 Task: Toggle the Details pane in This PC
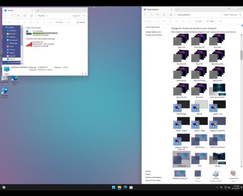coord(81,22)
